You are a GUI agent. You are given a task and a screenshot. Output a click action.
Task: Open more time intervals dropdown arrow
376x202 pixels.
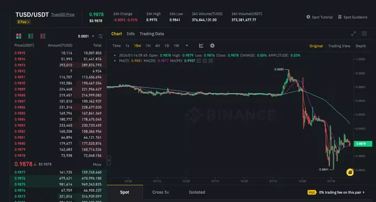187,46
